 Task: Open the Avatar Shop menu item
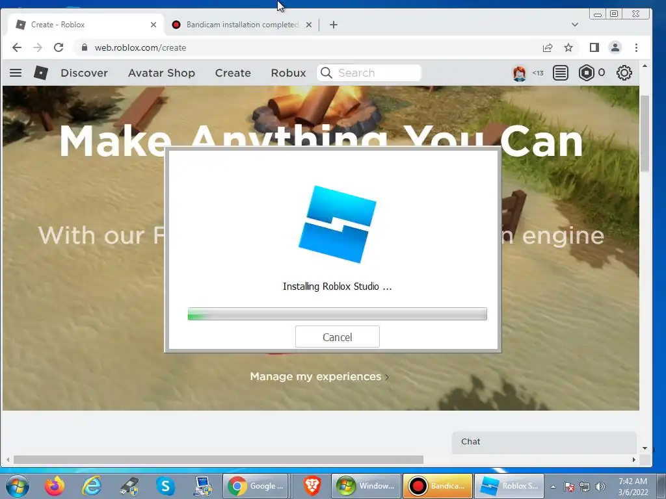161,73
